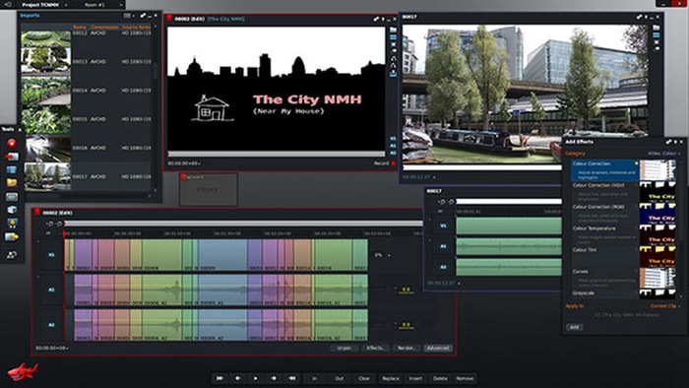The image size is (689, 388).
Task: Select the Colour Correction (HSV) effect
Action: (x=623, y=192)
